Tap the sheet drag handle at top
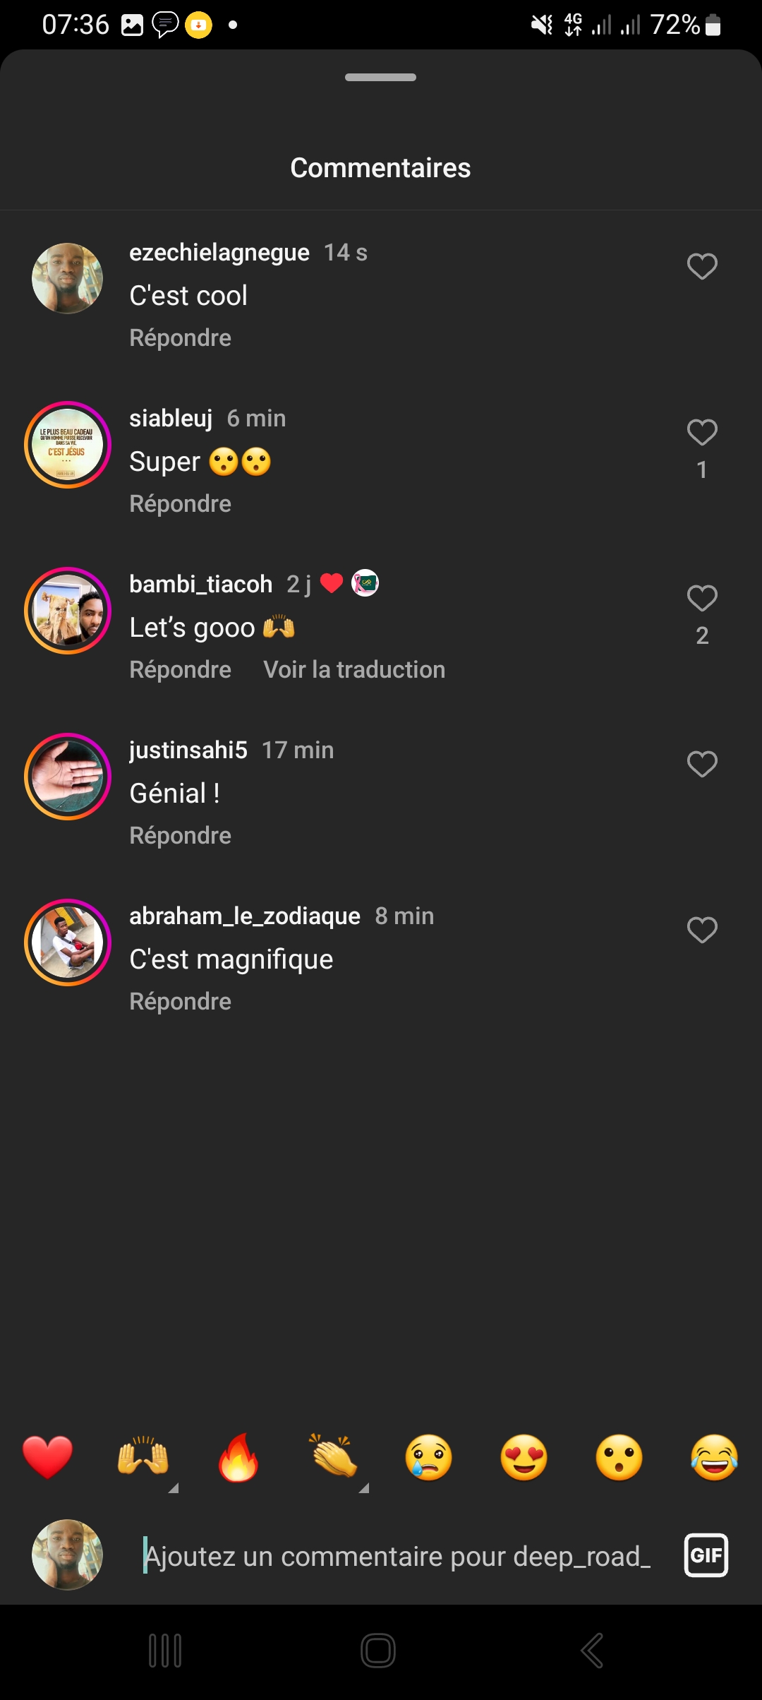Viewport: 762px width, 1700px height. (380, 77)
